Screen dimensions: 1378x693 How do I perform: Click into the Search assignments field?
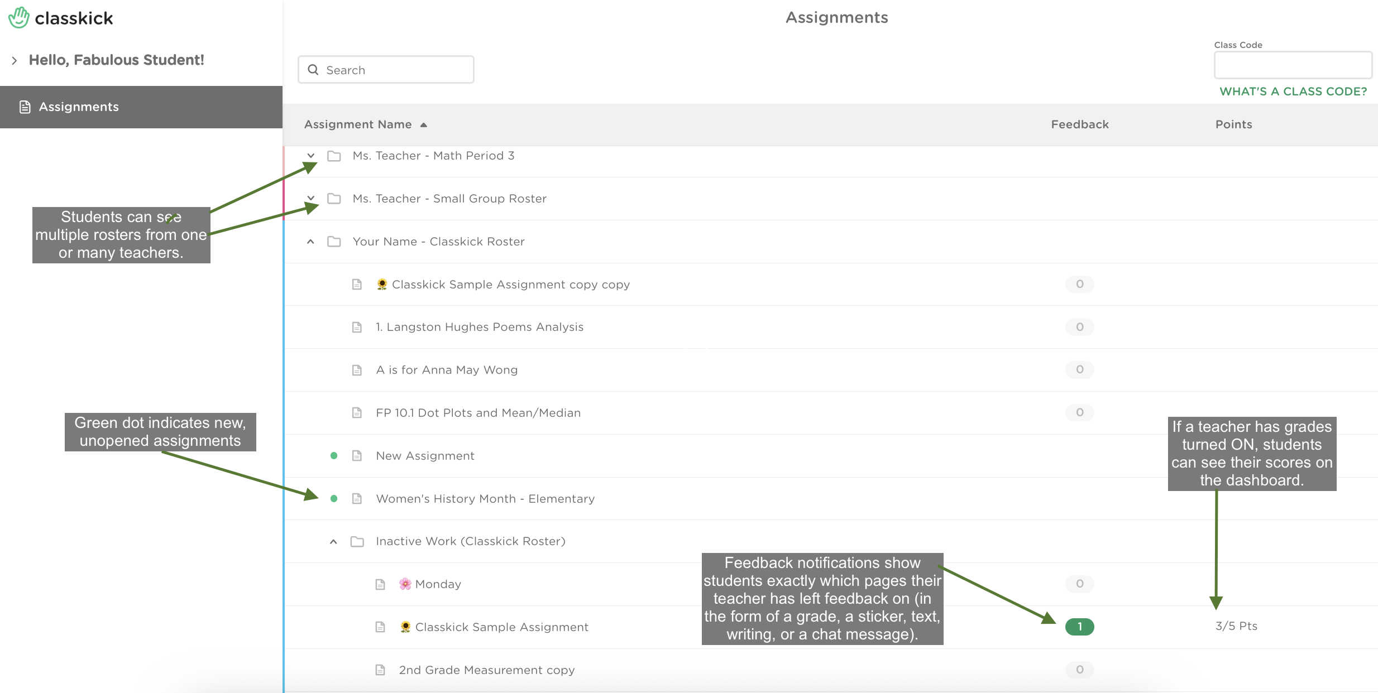point(386,70)
